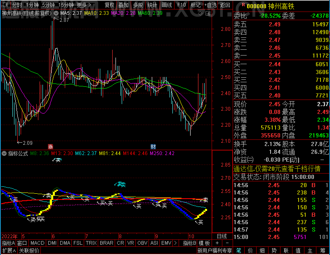Select the 值 value tab

(298, 250)
